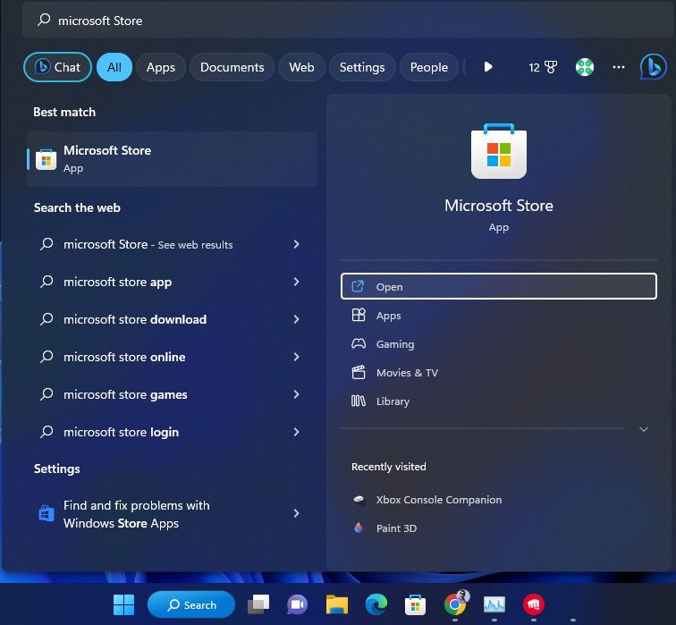The image size is (676, 625).
Task: Click the large Microsoft Store app icon
Action: (499, 151)
